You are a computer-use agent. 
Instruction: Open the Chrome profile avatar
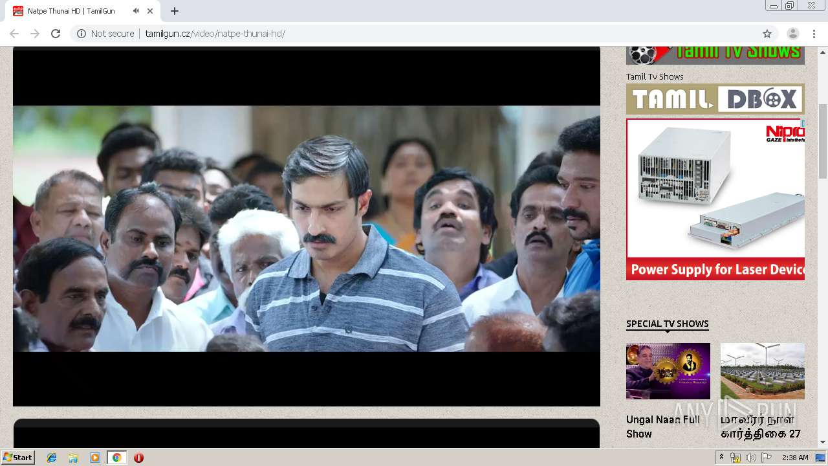click(792, 34)
